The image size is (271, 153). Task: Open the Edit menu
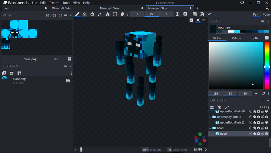[x=43, y=3]
